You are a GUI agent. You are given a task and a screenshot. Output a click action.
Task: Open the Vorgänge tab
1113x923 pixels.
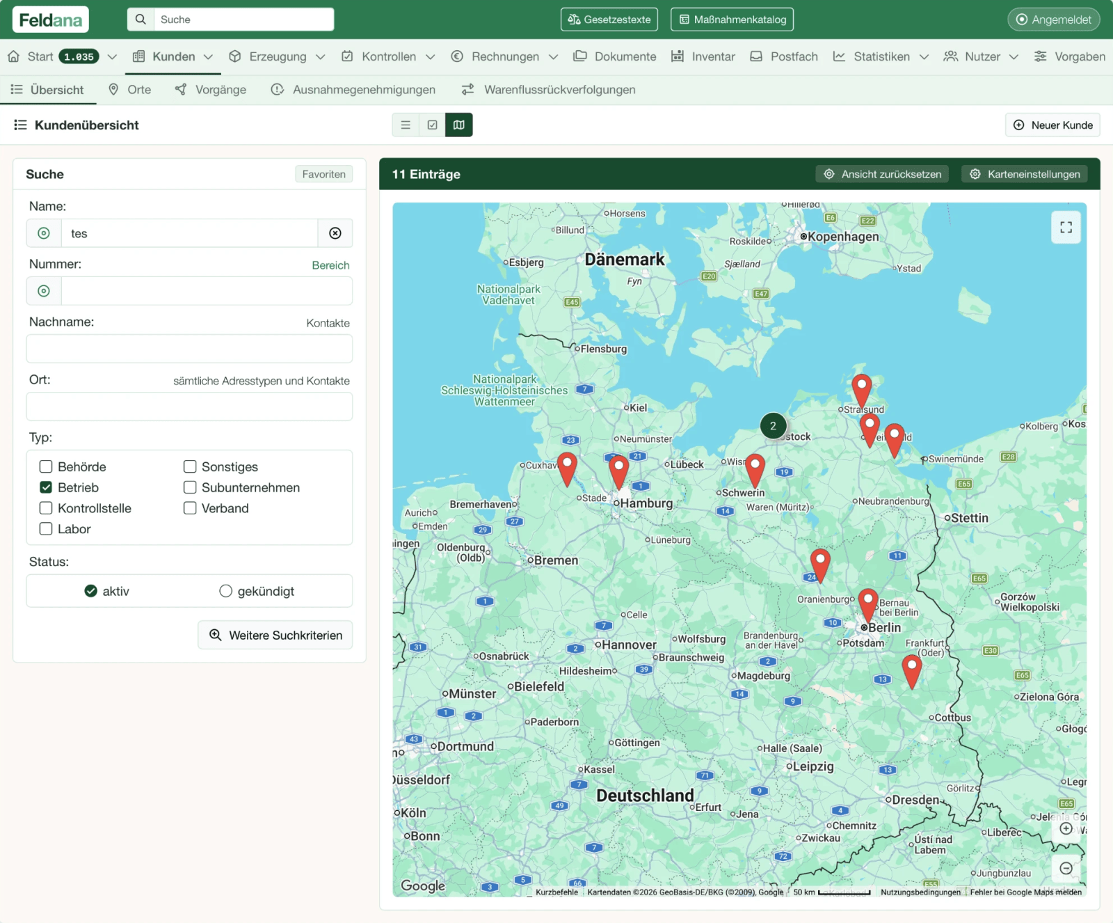pyautogui.click(x=211, y=90)
